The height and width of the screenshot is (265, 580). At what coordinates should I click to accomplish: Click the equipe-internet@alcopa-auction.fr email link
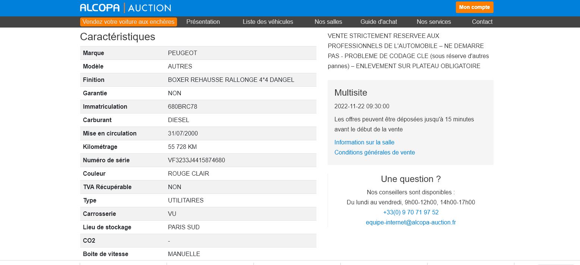411,223
